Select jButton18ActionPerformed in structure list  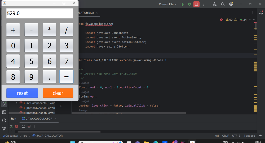tap(37, 113)
